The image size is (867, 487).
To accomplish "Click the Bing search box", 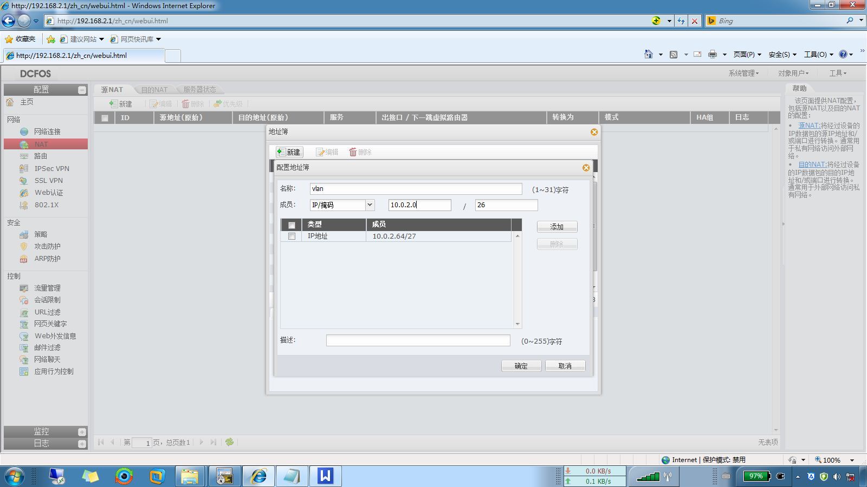I will (780, 21).
